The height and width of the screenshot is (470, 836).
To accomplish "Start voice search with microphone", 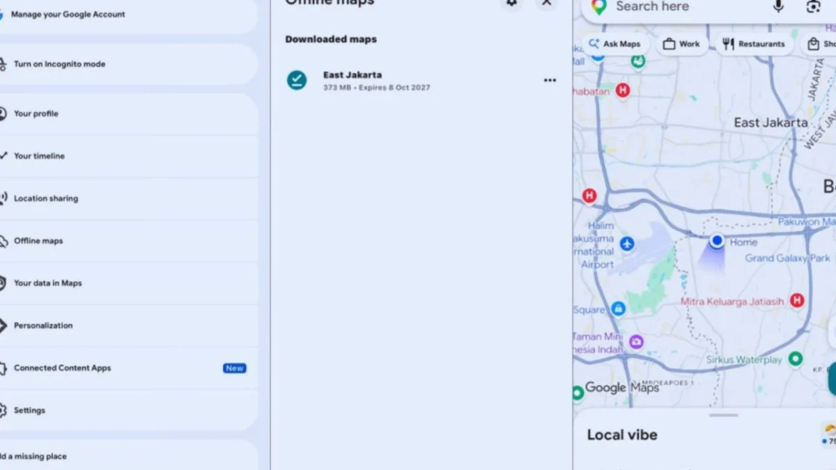I will coord(778,6).
